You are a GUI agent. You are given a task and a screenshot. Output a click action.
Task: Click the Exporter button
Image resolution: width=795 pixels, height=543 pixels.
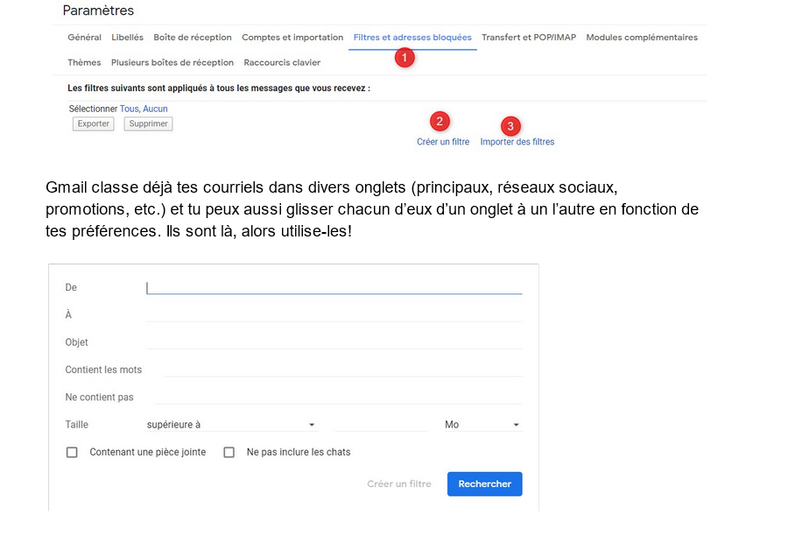[94, 124]
